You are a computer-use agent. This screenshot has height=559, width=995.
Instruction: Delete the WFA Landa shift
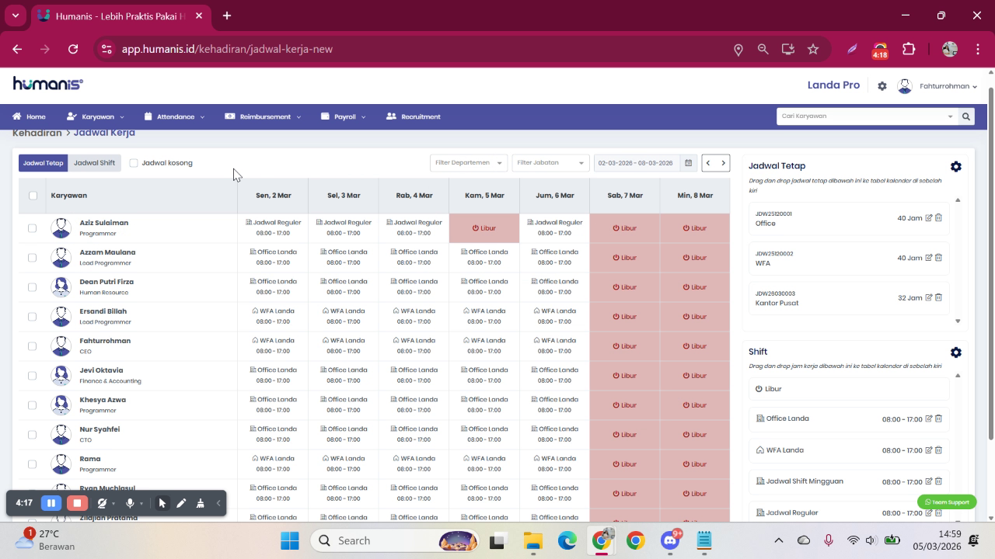(x=938, y=450)
